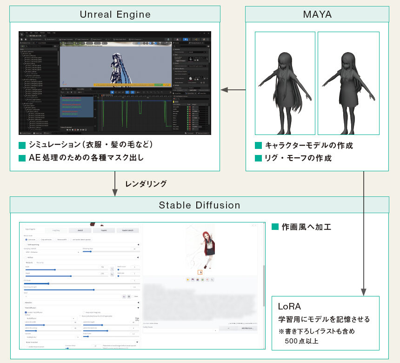
Task: Select the Just resize radio button
Action: pos(26,240)
